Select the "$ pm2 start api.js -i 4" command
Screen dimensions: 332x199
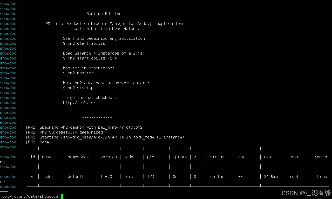pyautogui.click(x=90, y=58)
